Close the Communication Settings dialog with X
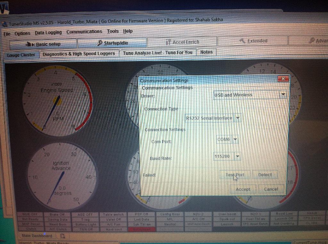328x244 pixels. click(x=283, y=79)
